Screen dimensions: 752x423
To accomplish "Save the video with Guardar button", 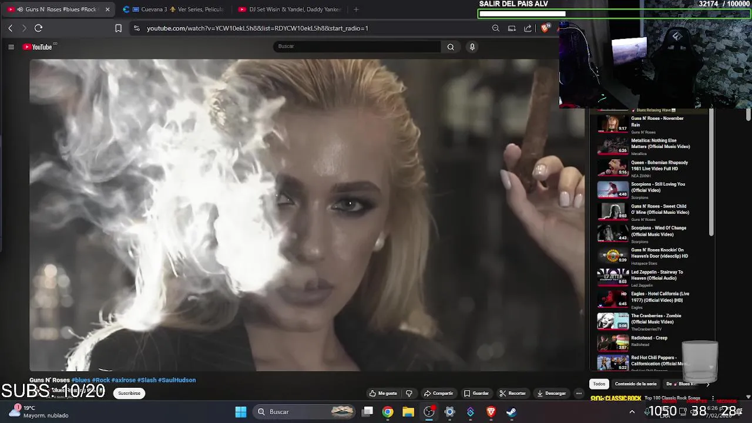I will (476, 393).
